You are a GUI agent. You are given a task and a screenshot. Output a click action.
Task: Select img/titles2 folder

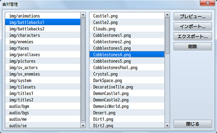coord(43,100)
